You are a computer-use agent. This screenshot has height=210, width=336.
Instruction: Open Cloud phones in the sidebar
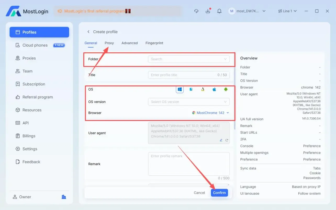click(x=35, y=45)
